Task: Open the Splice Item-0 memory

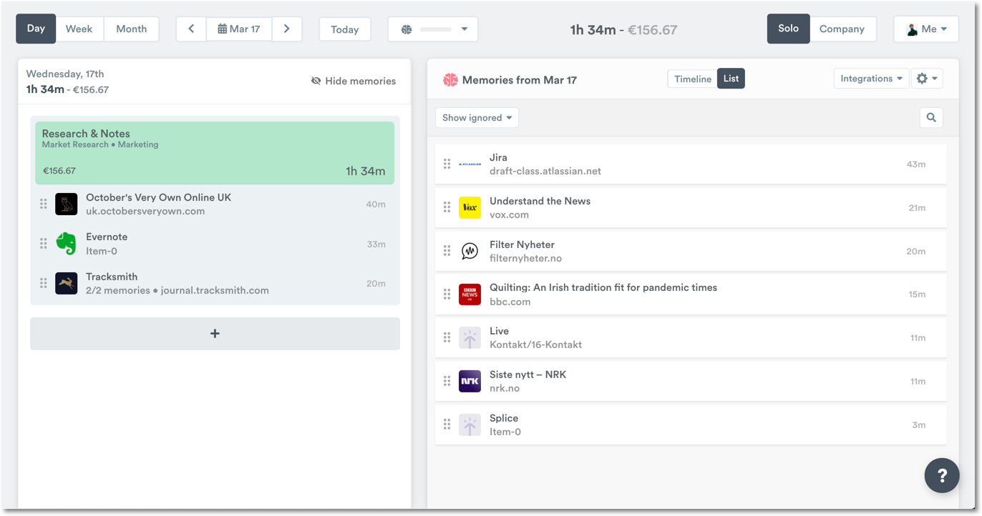Action: 691,425
